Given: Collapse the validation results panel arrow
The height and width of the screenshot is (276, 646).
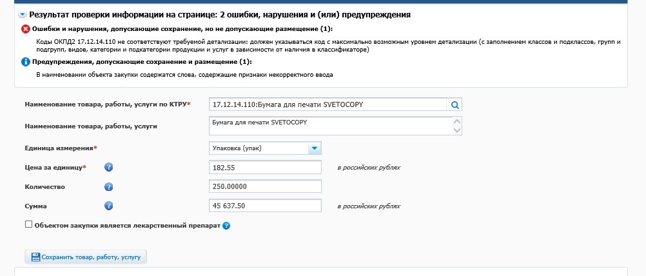Looking at the screenshot, I should click(23, 14).
